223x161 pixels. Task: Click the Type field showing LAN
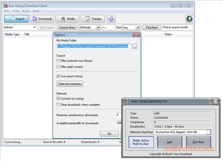(182, 113)
